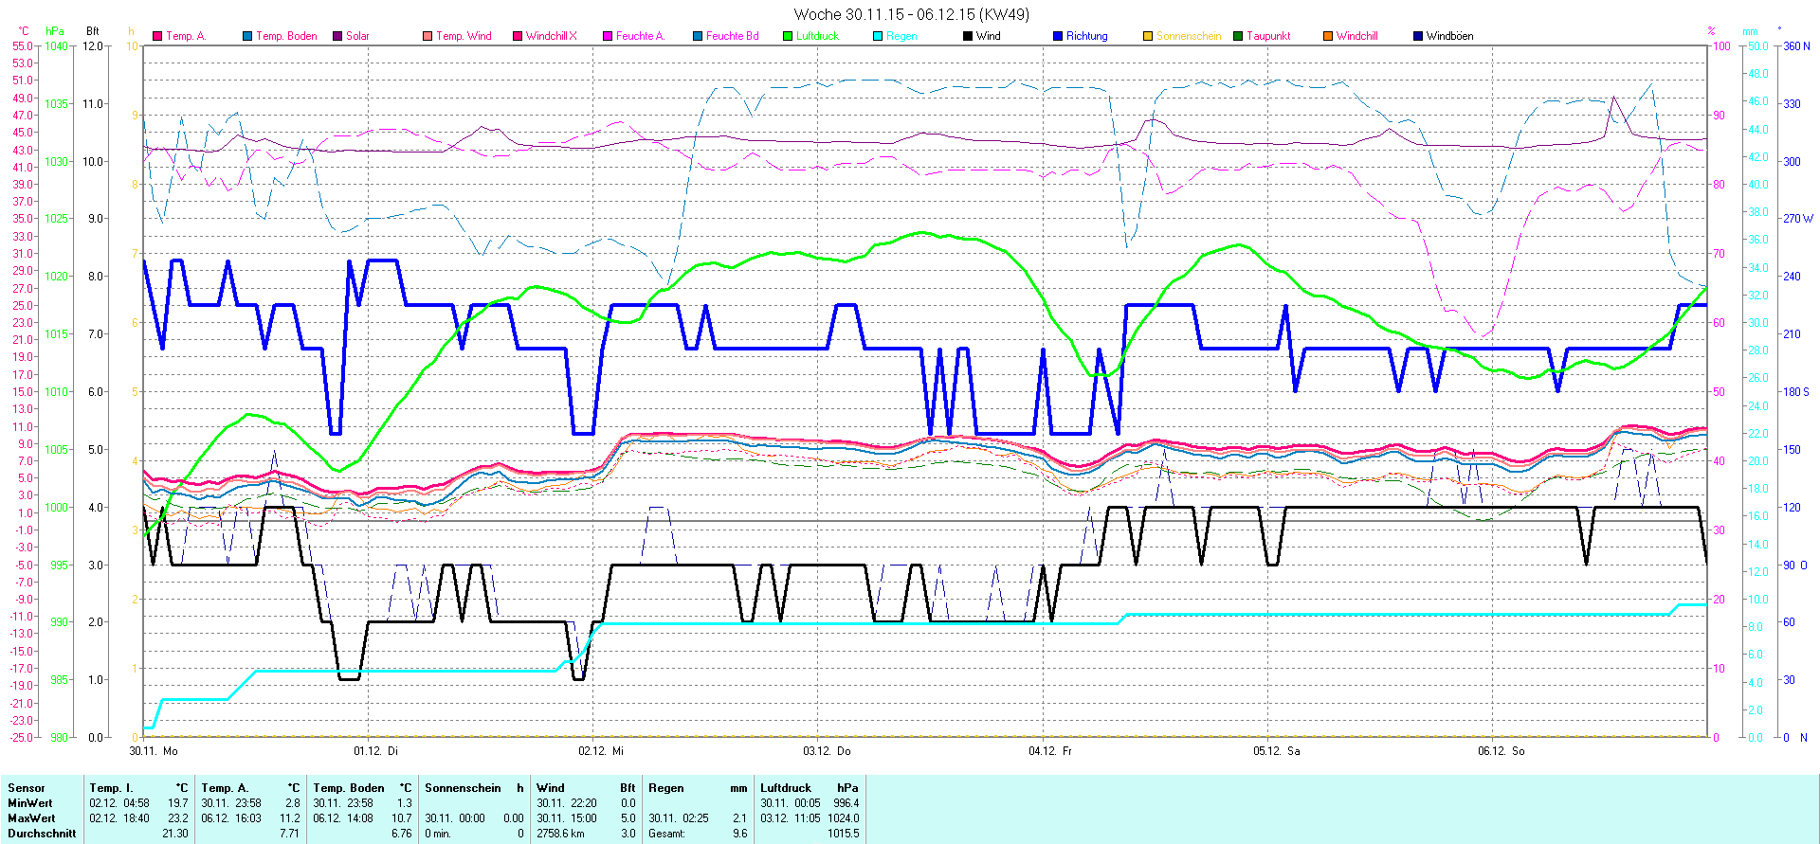Click the Temp. Wind legend label
Viewport: 1820px width, 844px height.
click(x=464, y=36)
